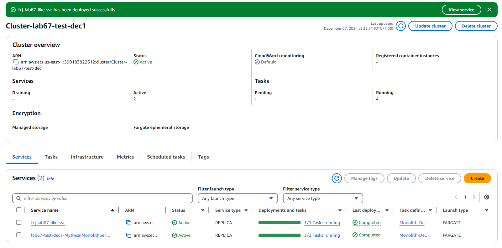Click the View service button in banner

tap(461, 10)
